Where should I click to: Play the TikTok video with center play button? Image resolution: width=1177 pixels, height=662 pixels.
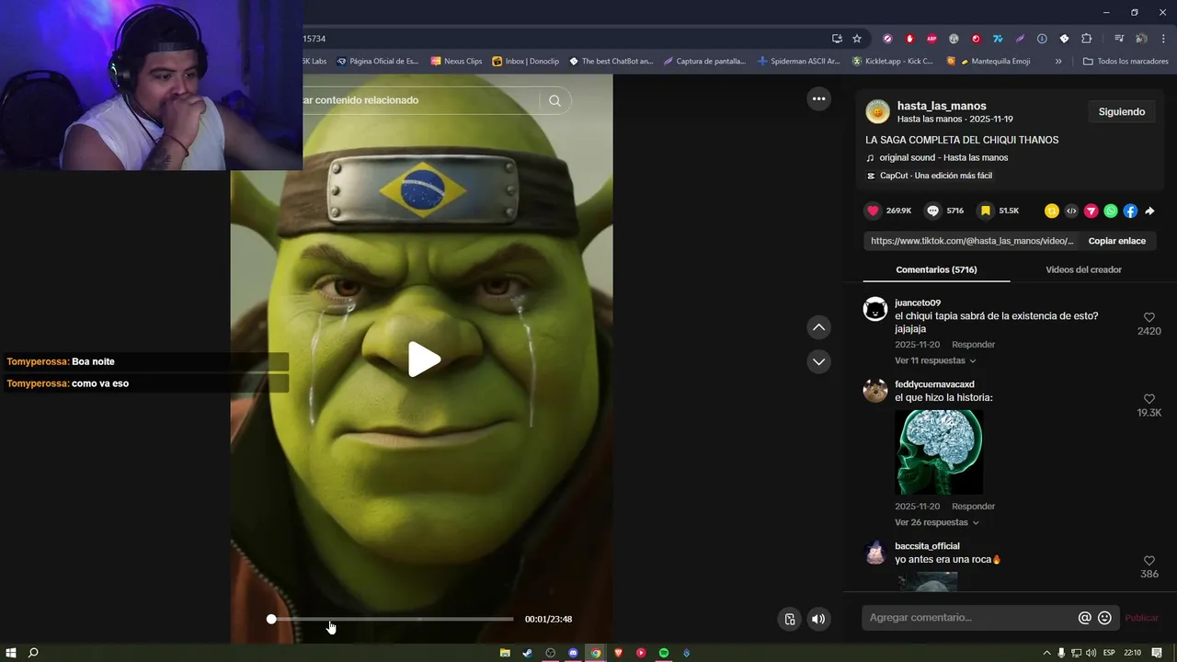point(424,360)
